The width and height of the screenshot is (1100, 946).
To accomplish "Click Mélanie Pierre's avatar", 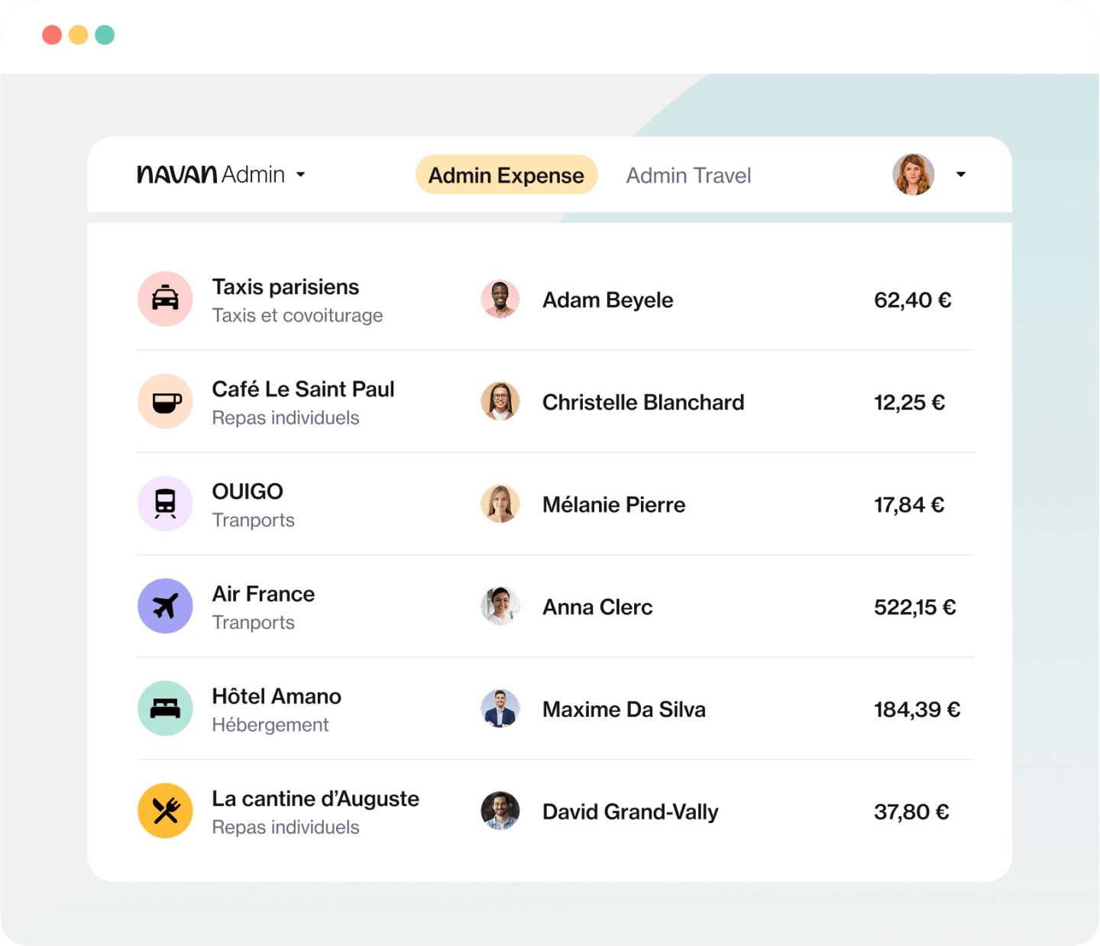I will (500, 504).
